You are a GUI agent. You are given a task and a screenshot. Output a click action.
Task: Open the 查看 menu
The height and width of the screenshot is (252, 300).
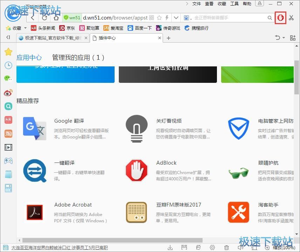pos(209,3)
